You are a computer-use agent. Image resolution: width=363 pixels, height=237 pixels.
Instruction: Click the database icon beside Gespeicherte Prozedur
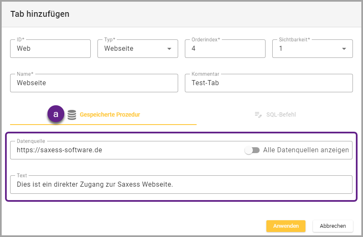[x=72, y=115]
